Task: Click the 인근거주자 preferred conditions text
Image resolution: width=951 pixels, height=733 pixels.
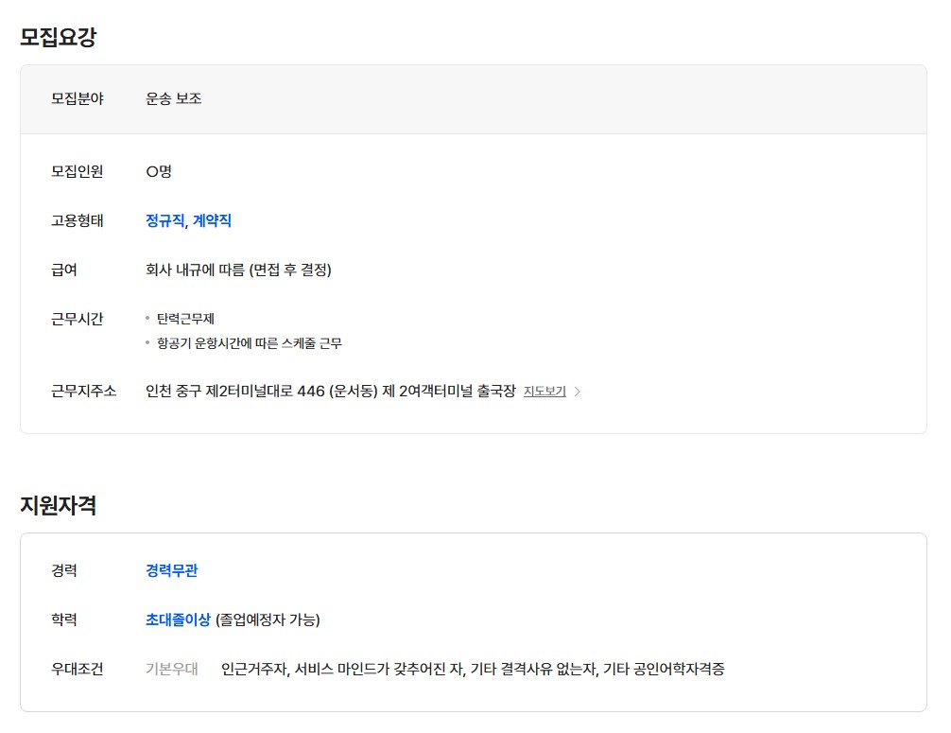Action: [473, 670]
